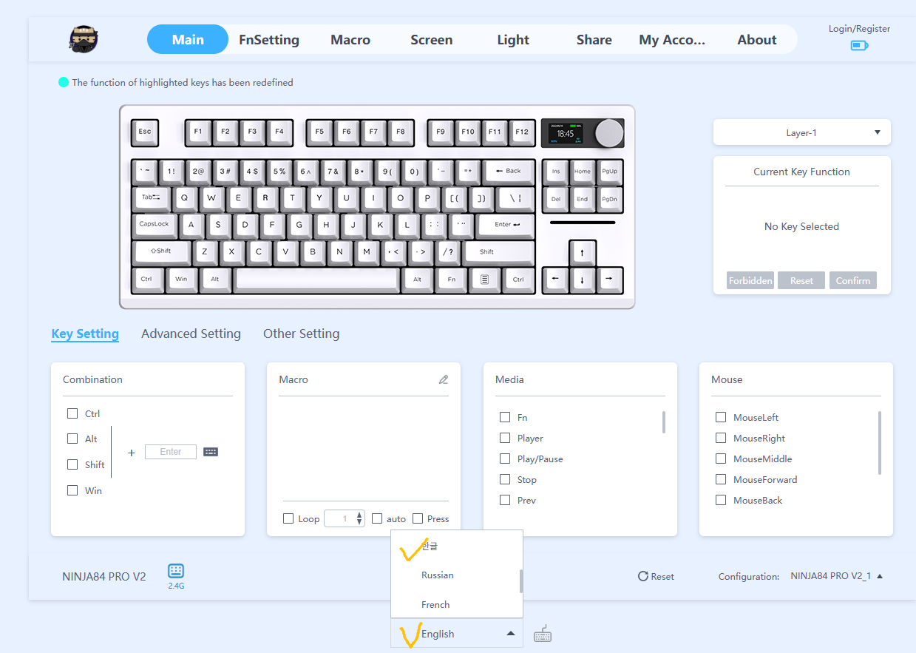
Task: Open the Main tab
Action: [188, 40]
